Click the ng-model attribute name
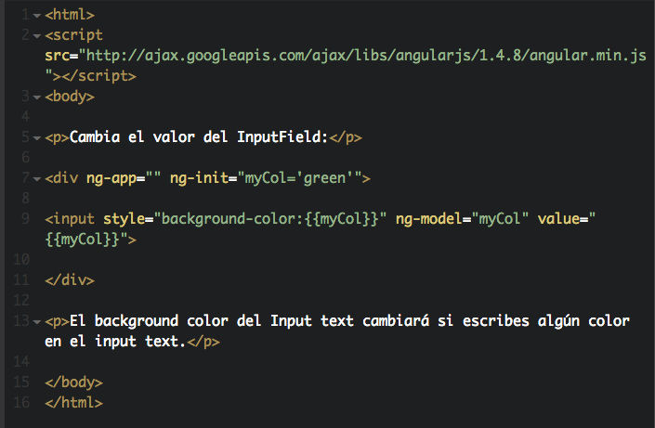This screenshot has width=655, height=428. pos(428,219)
